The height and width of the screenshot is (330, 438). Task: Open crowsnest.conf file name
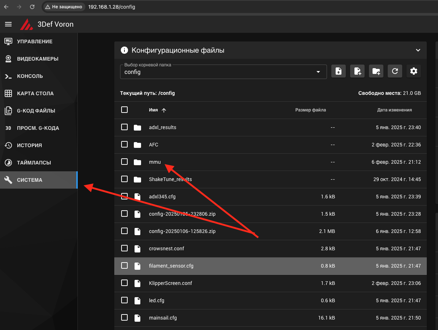tap(167, 248)
